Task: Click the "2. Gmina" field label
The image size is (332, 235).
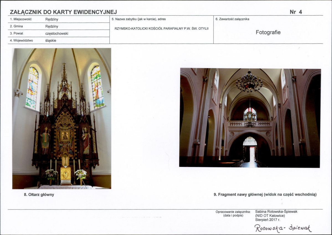Action: click(x=16, y=26)
